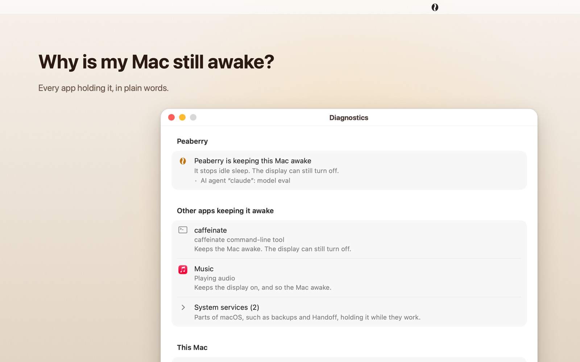580x362 pixels.
Task: Click "It stops idle sleep" description
Action: [x=266, y=171]
